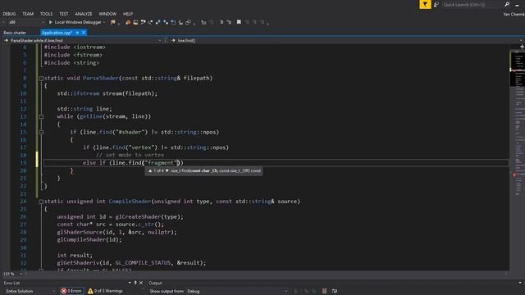
Task: Close the Application.cpp tab
Action: click(x=84, y=33)
